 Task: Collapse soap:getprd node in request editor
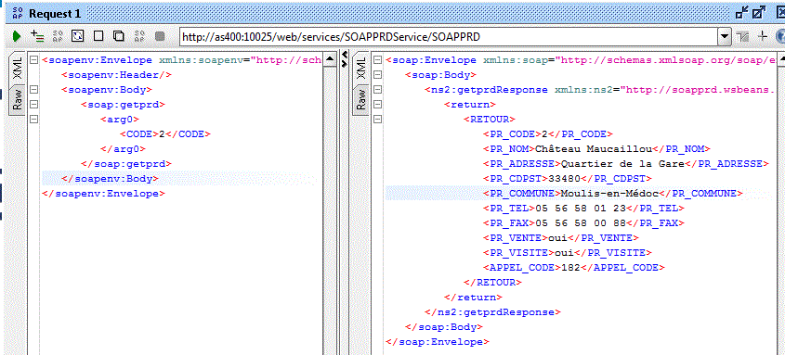tap(33, 105)
